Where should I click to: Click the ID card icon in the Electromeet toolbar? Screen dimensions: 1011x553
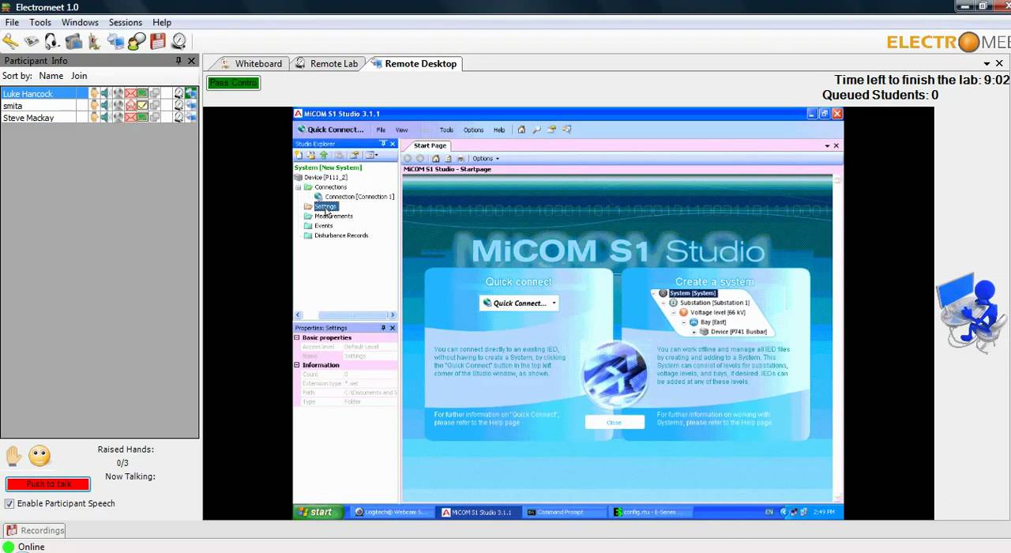(x=32, y=41)
